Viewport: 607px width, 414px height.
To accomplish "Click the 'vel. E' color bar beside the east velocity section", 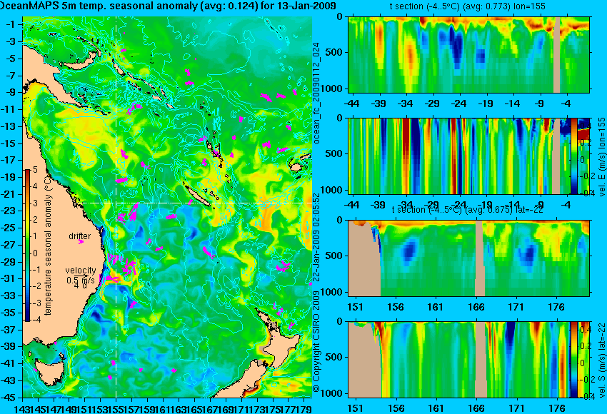I will (x=574, y=156).
